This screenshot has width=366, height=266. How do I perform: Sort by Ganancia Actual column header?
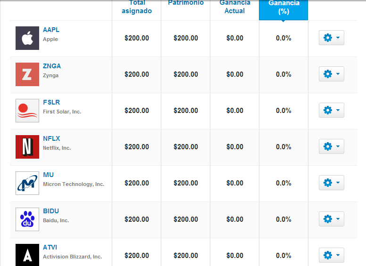[x=235, y=7]
